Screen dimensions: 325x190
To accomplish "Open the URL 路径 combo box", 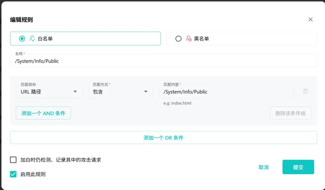I will pos(44,92).
